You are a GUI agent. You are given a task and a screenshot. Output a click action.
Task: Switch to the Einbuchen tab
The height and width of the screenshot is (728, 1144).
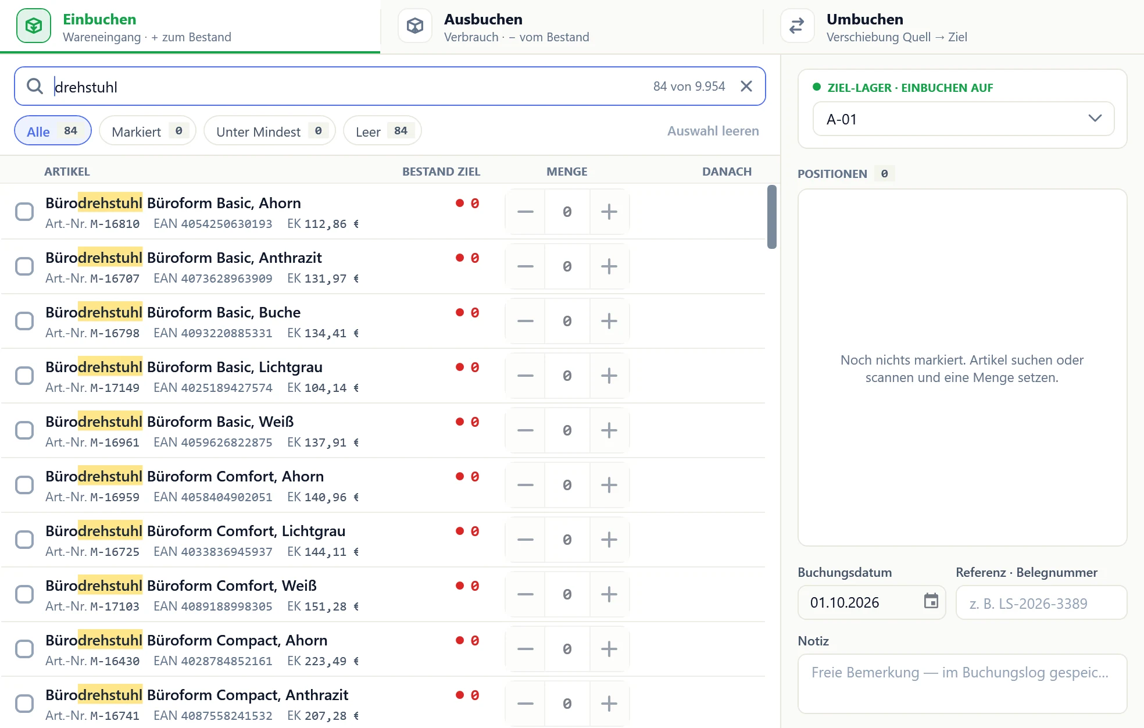coord(190,27)
